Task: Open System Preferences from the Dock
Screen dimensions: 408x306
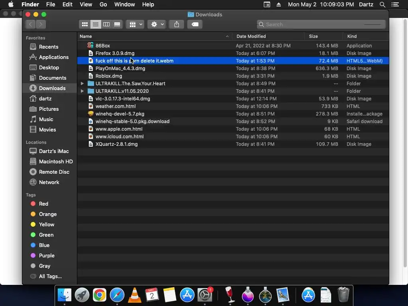Action: tap(205, 295)
